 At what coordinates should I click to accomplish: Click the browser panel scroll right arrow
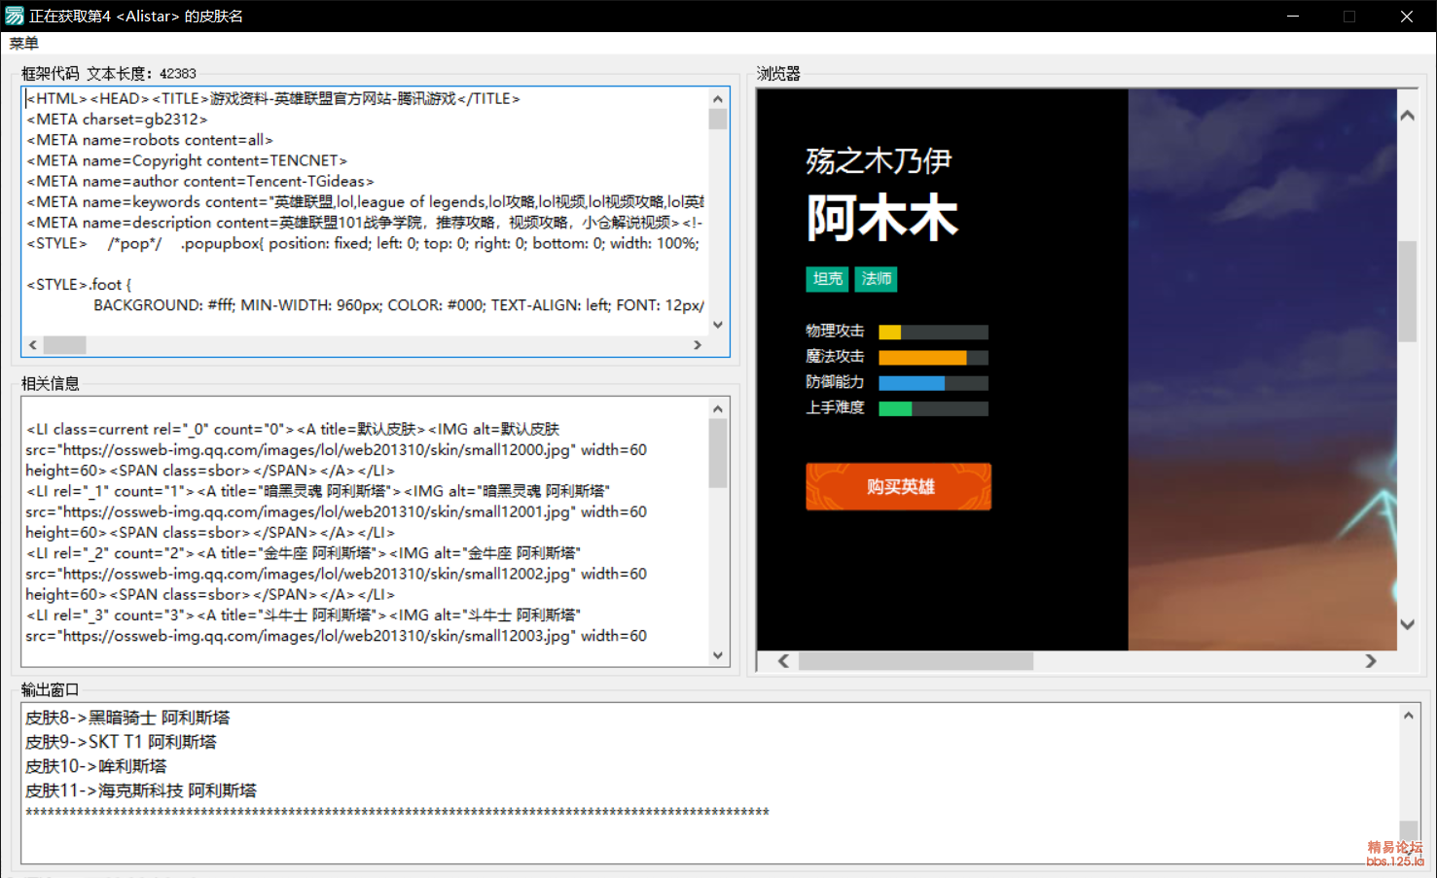pyautogui.click(x=1370, y=661)
